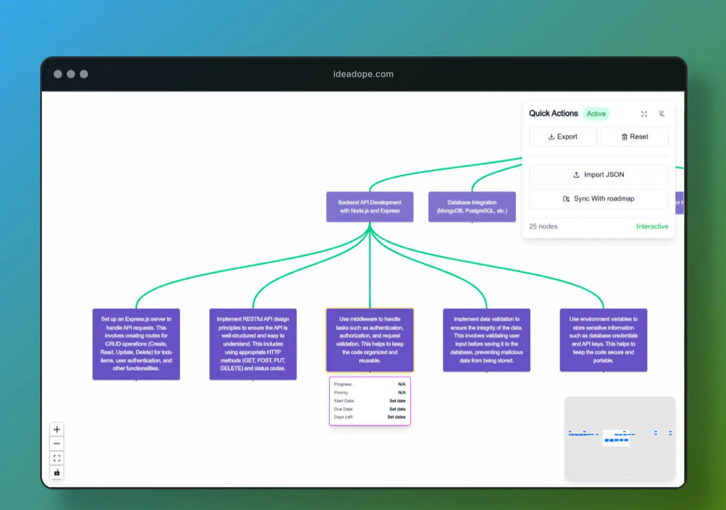Click the ideadope.com address text
Screen dimensions: 726x510
[x=363, y=74]
